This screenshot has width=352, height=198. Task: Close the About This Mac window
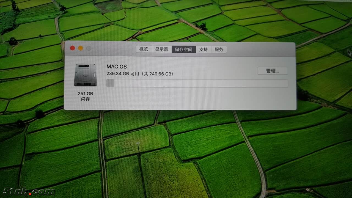(x=72, y=48)
